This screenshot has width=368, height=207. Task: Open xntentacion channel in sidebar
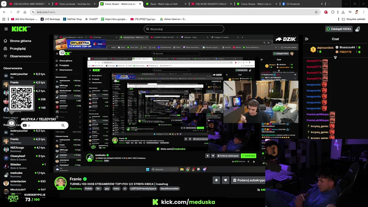pos(24,183)
